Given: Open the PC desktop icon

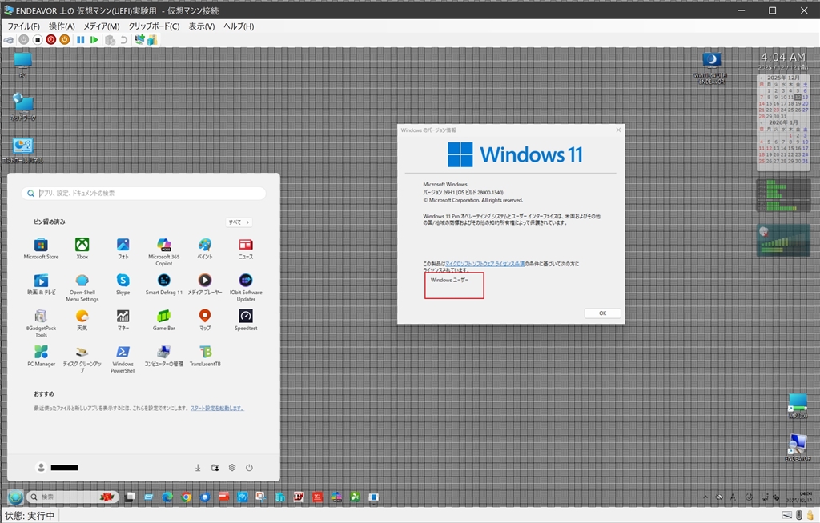Looking at the screenshot, I should click(x=22, y=66).
